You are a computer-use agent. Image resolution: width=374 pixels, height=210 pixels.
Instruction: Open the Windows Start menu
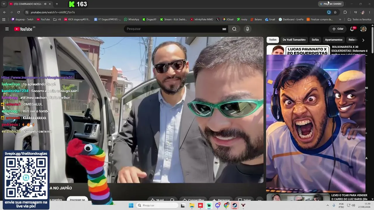pyautogui.click(x=131, y=205)
